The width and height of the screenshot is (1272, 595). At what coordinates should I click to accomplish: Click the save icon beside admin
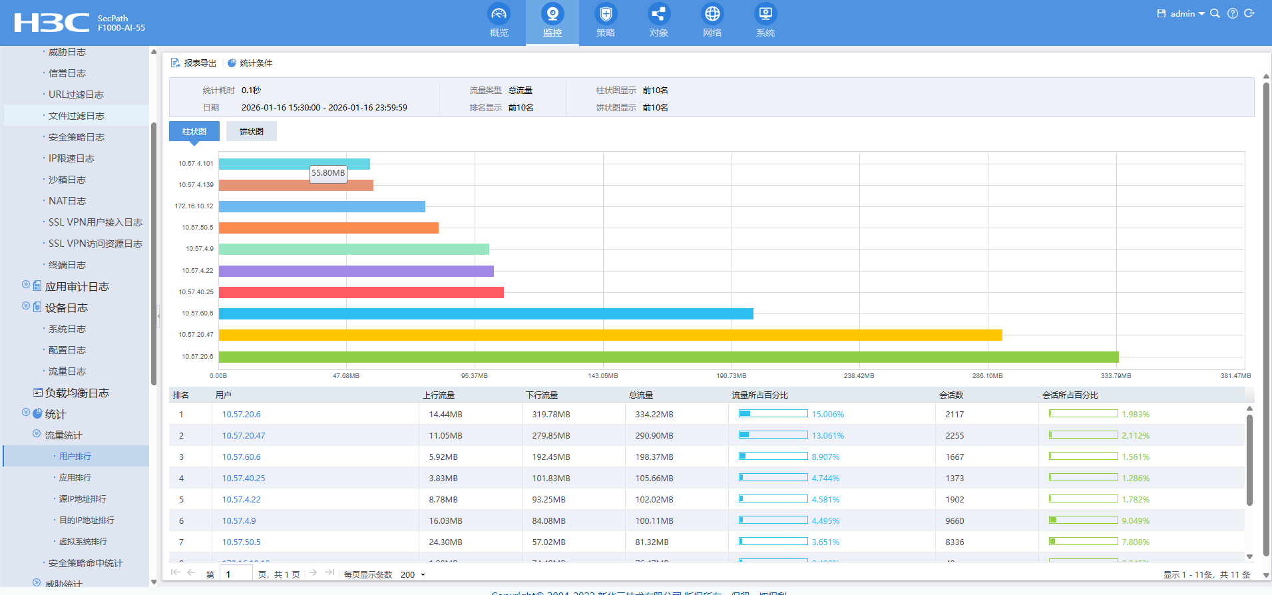(1162, 13)
